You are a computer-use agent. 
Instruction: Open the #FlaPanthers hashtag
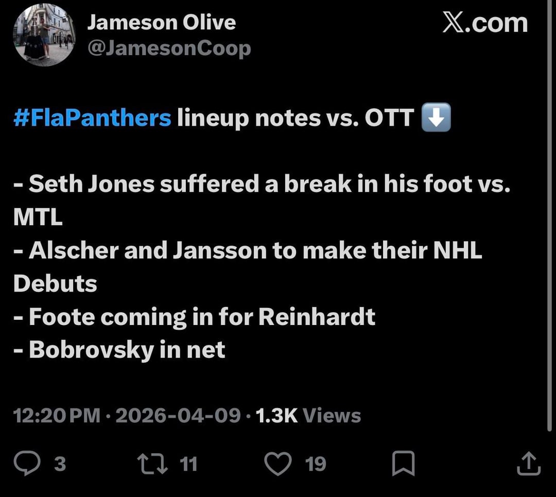[93, 118]
